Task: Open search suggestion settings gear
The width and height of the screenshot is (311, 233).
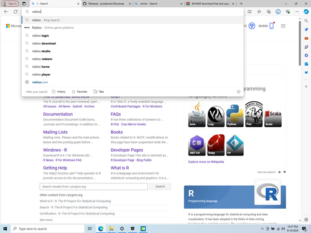Action: pos(238,92)
